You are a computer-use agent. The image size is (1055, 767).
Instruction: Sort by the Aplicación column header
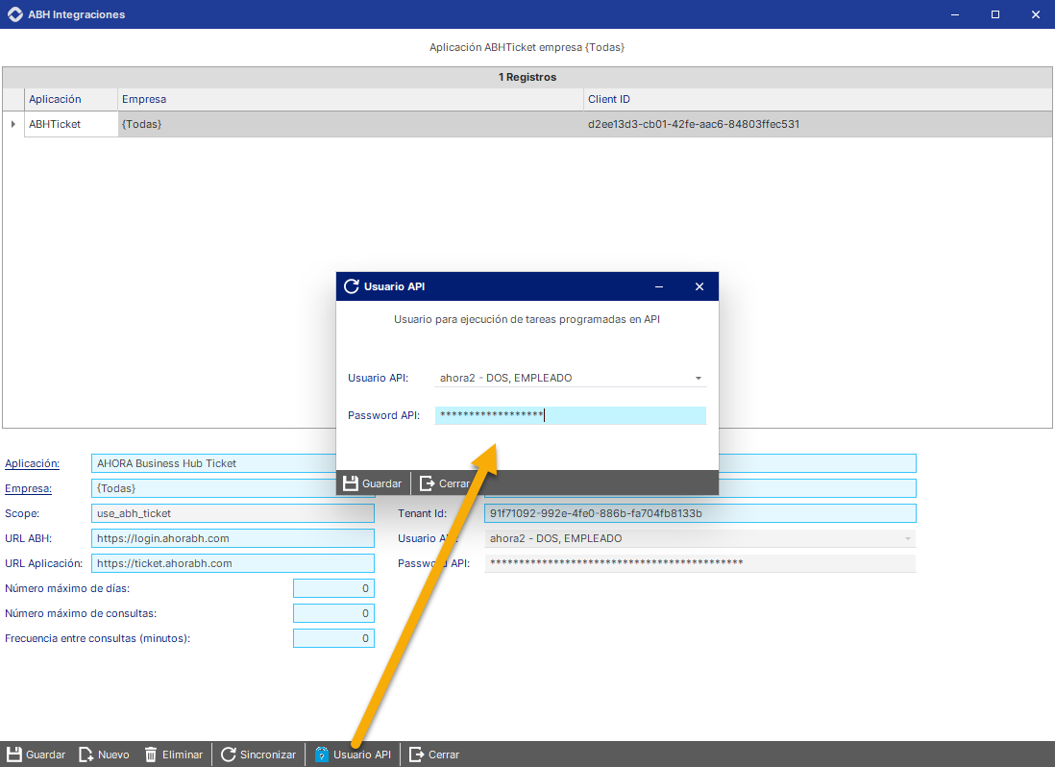(71, 99)
